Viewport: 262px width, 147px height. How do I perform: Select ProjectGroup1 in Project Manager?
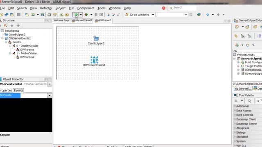pyautogui.click(x=246, y=55)
